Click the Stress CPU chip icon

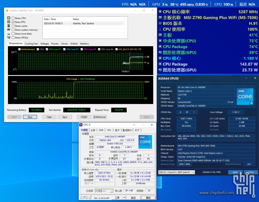pos(9,18)
